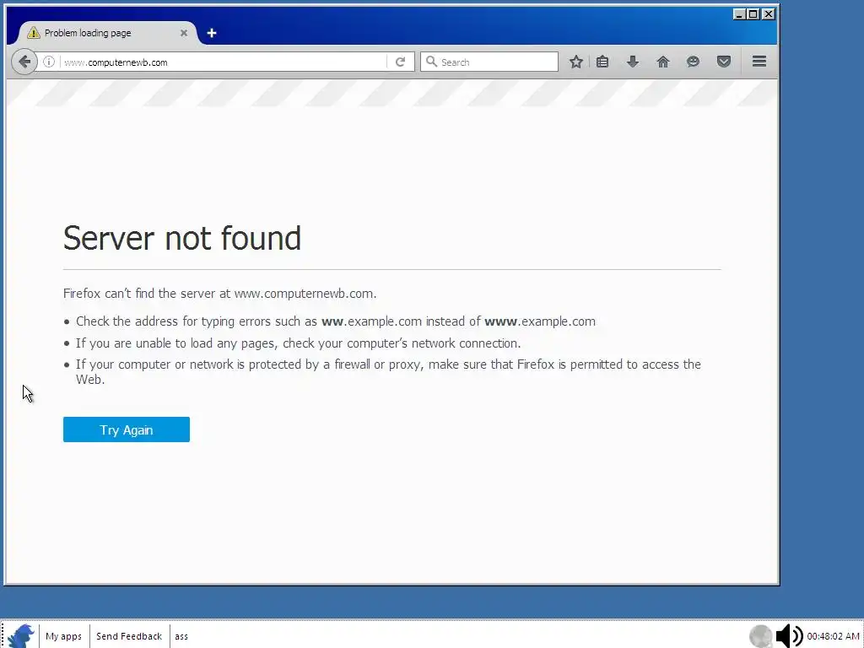Select the Problem loading page tab
Image resolution: width=864 pixels, height=648 pixels.
point(107,33)
